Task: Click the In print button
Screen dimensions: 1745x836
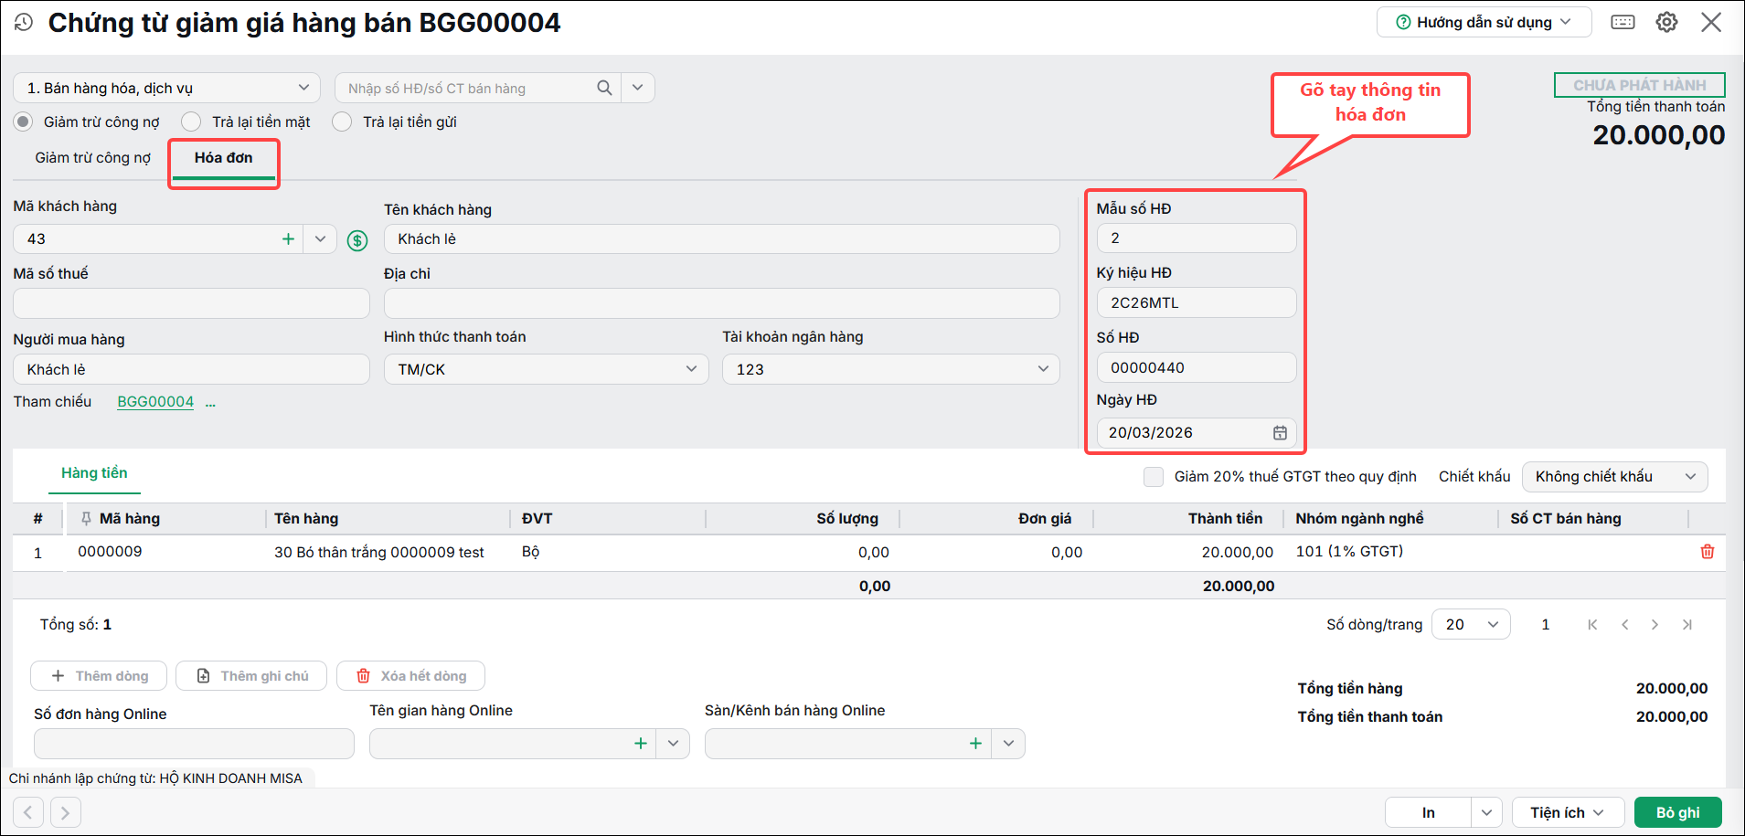Action: (x=1428, y=812)
